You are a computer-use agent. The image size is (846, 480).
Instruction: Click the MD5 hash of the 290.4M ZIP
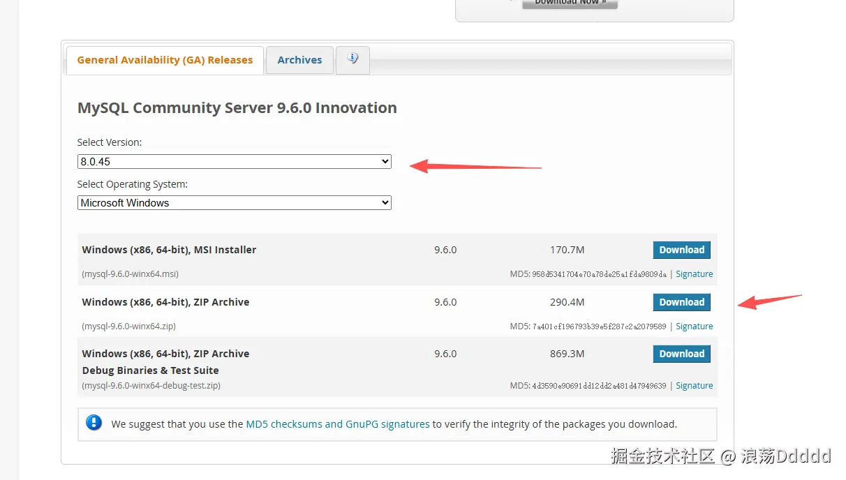tap(600, 327)
